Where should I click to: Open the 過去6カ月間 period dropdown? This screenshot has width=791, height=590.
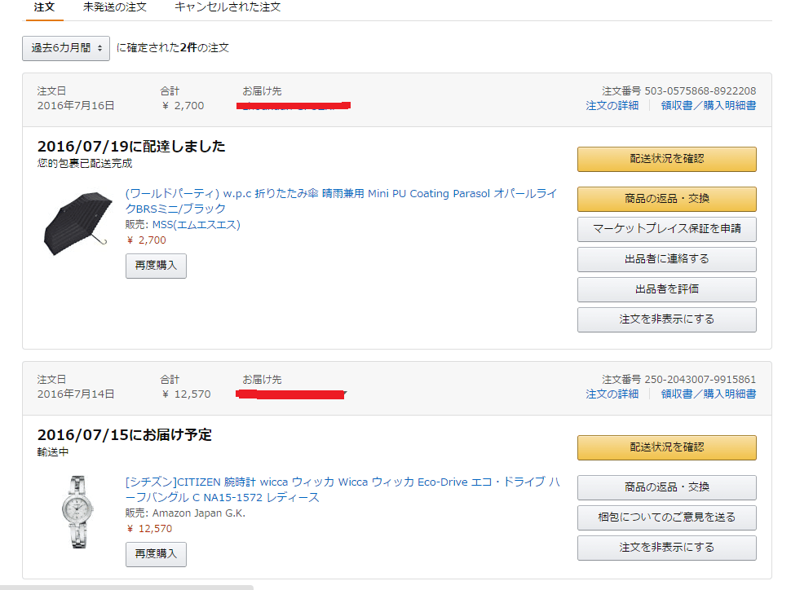66,48
